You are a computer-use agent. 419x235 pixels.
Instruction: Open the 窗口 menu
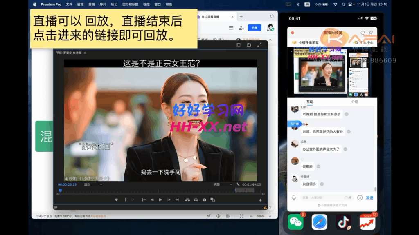[158, 4]
